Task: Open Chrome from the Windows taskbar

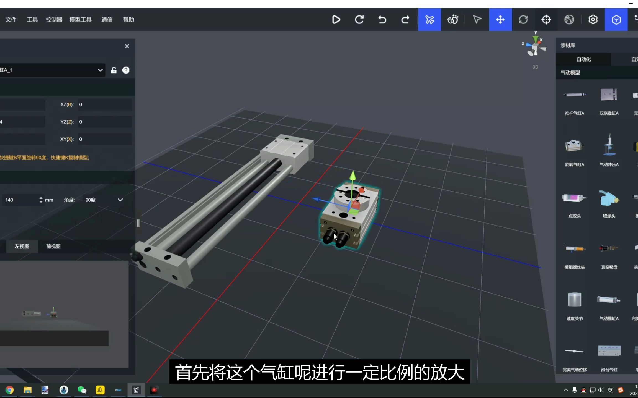Action: coord(9,390)
